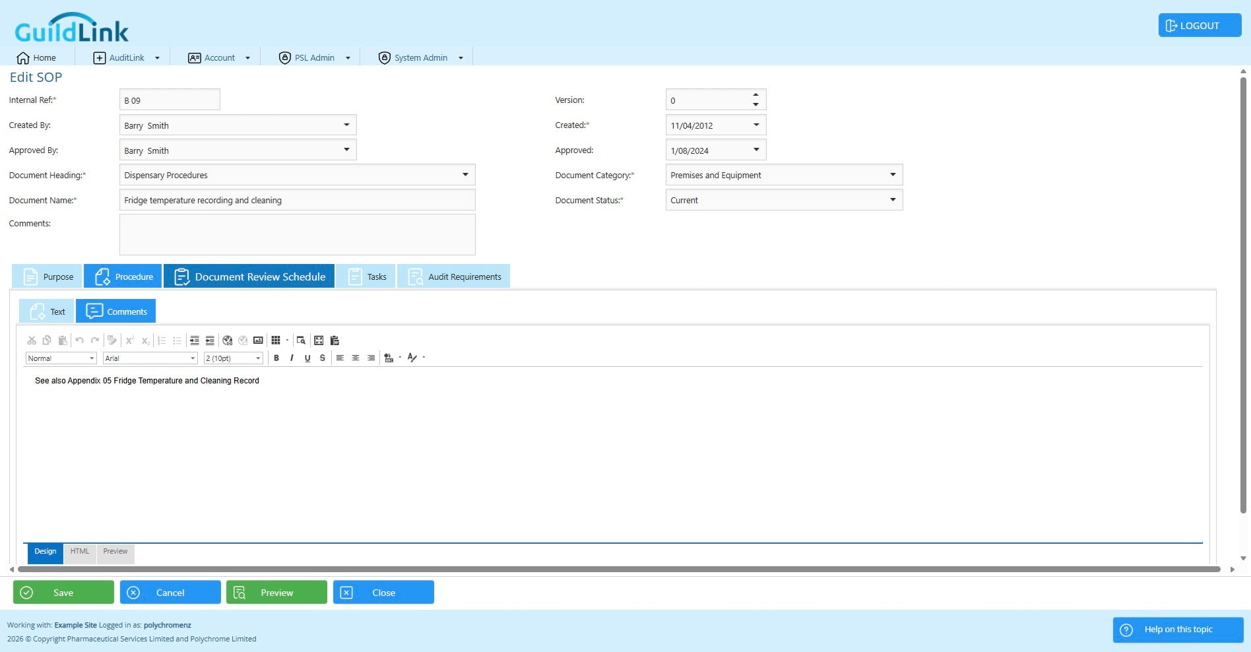The width and height of the screenshot is (1251, 652).
Task: Select the Document Review Schedule tab
Action: [x=249, y=277]
